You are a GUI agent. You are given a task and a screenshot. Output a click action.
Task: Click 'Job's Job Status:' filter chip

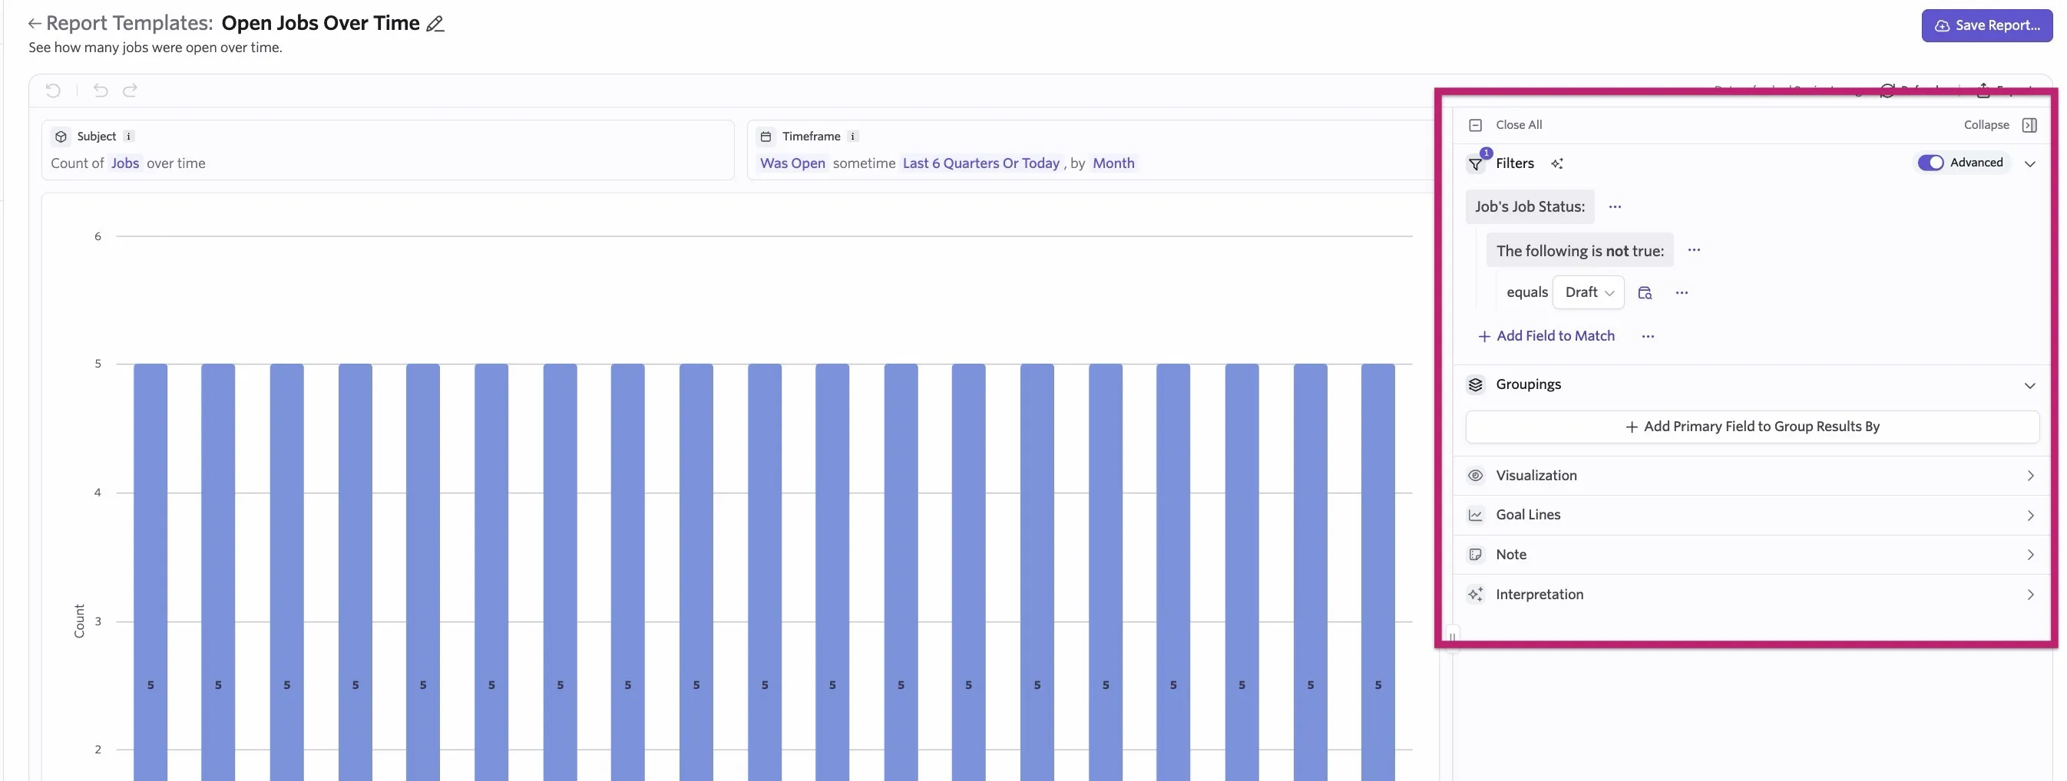1530,207
